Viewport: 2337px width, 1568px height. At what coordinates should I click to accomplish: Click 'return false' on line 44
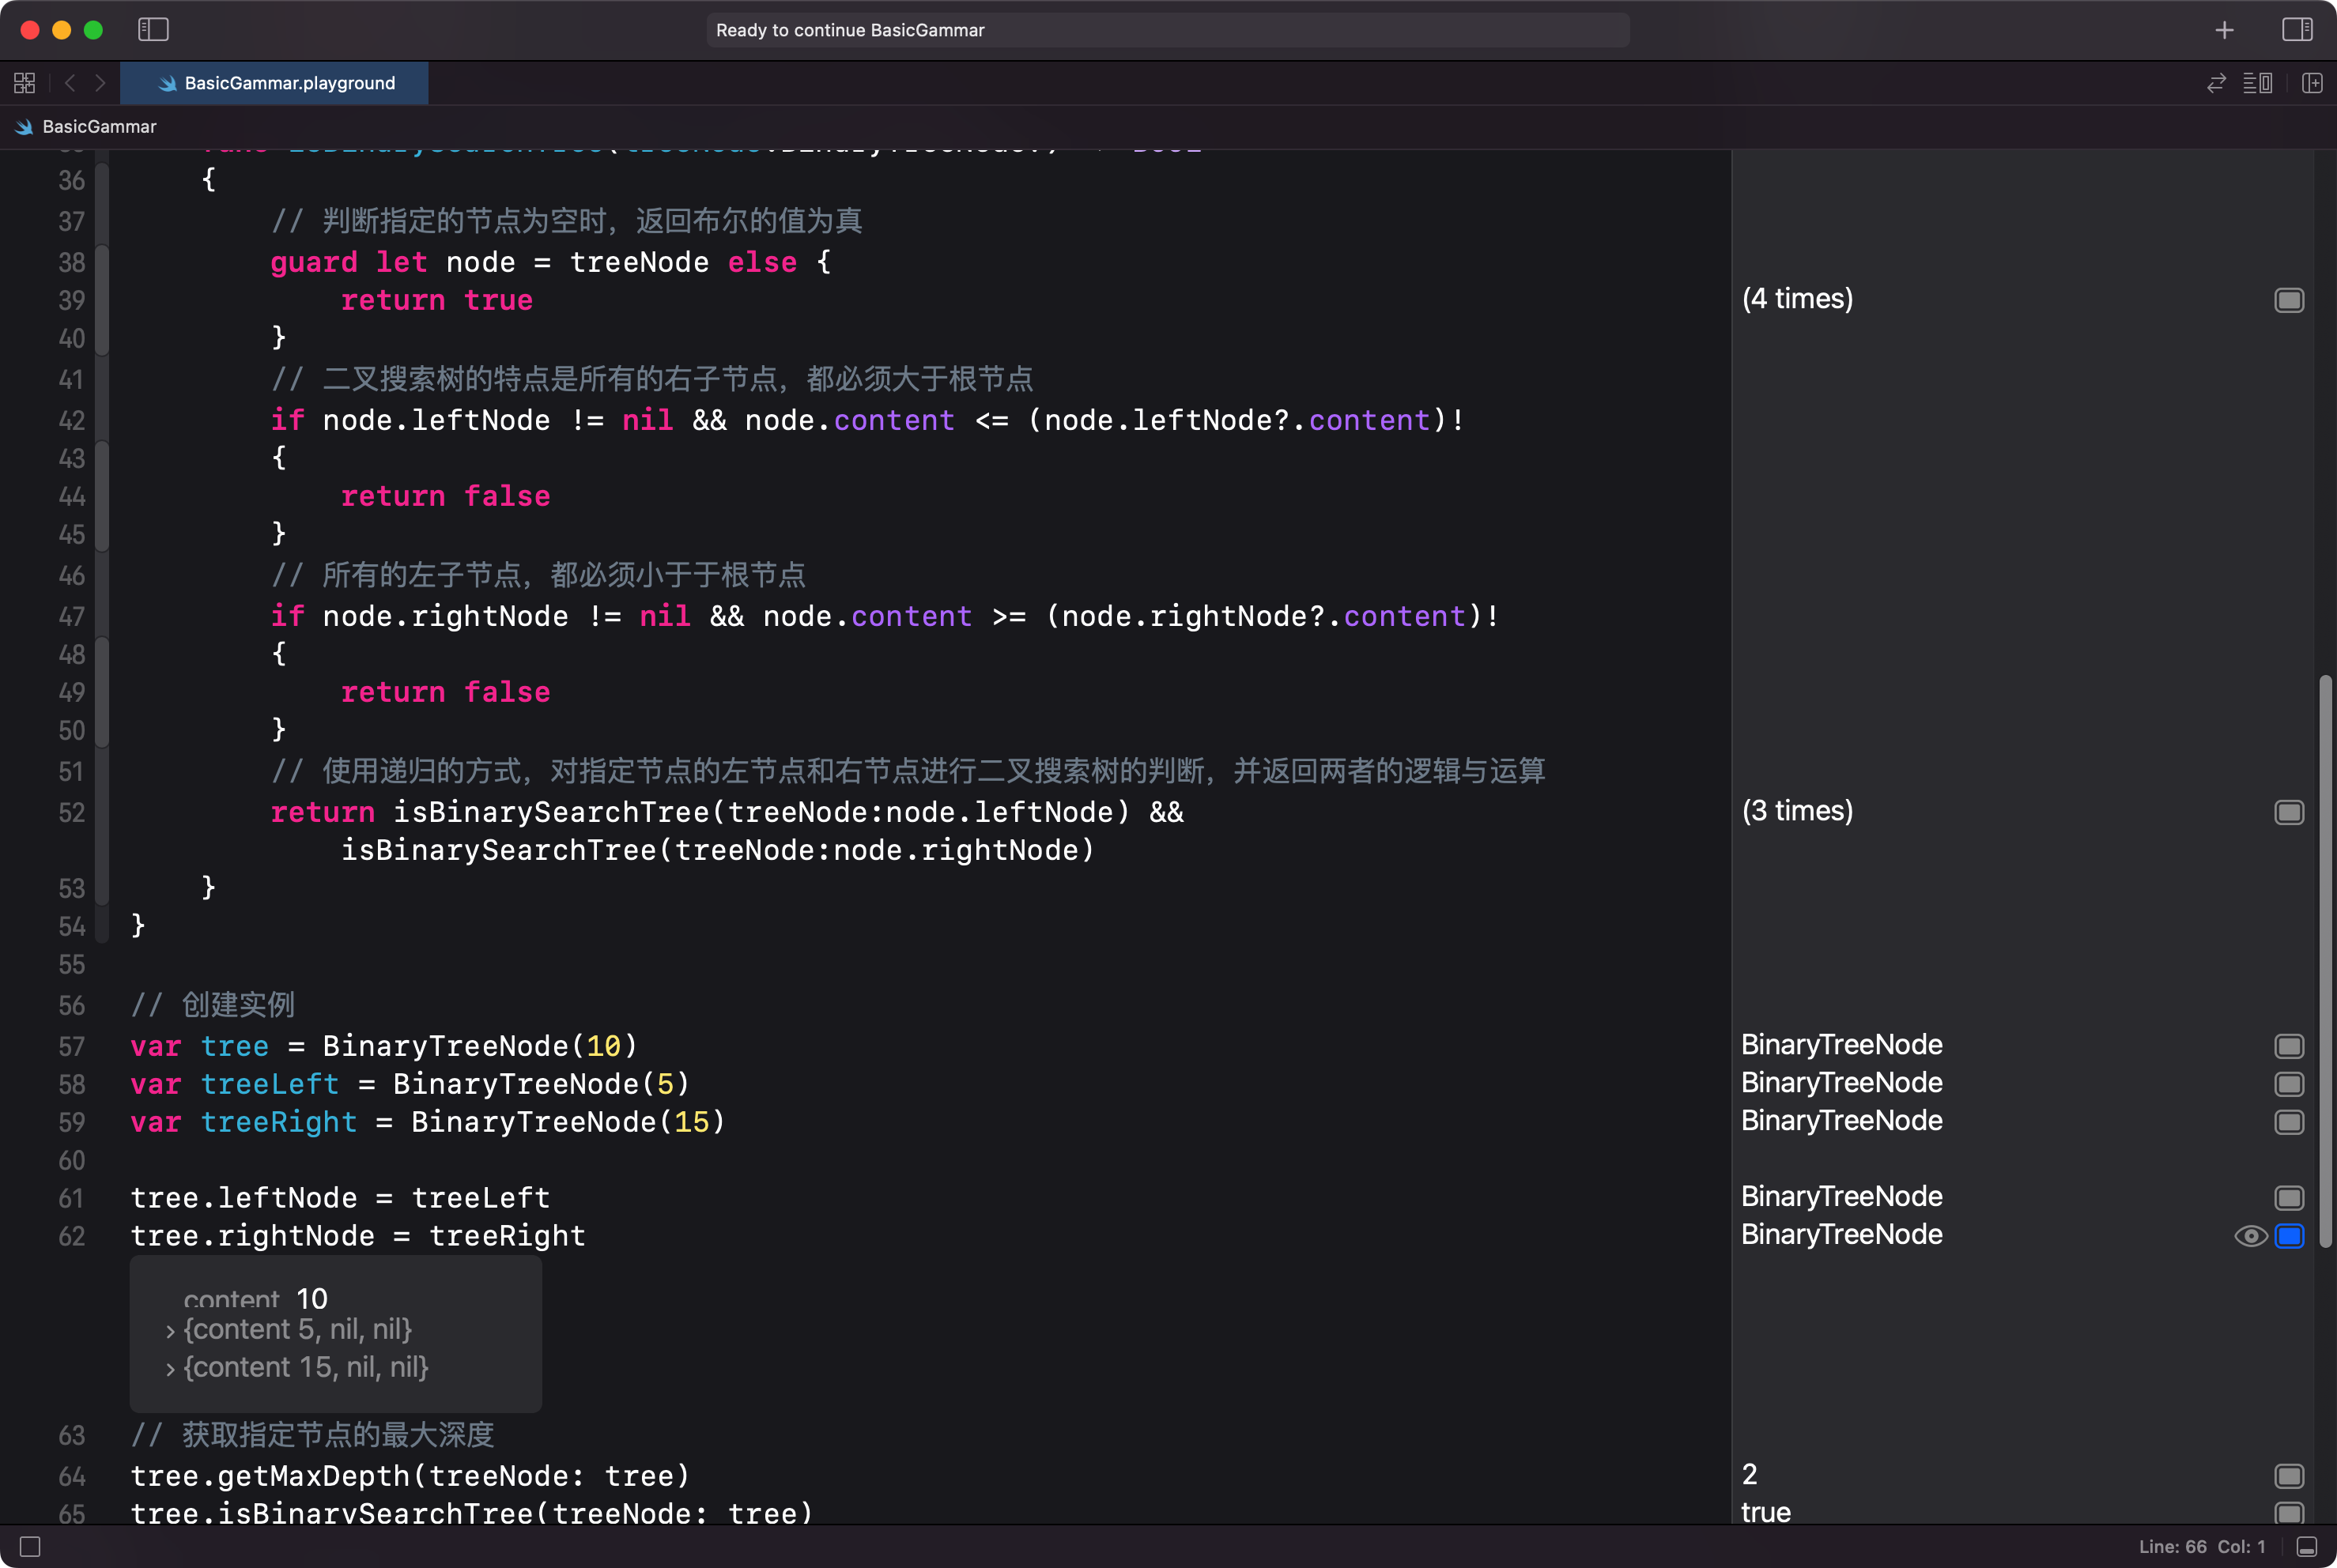445,496
